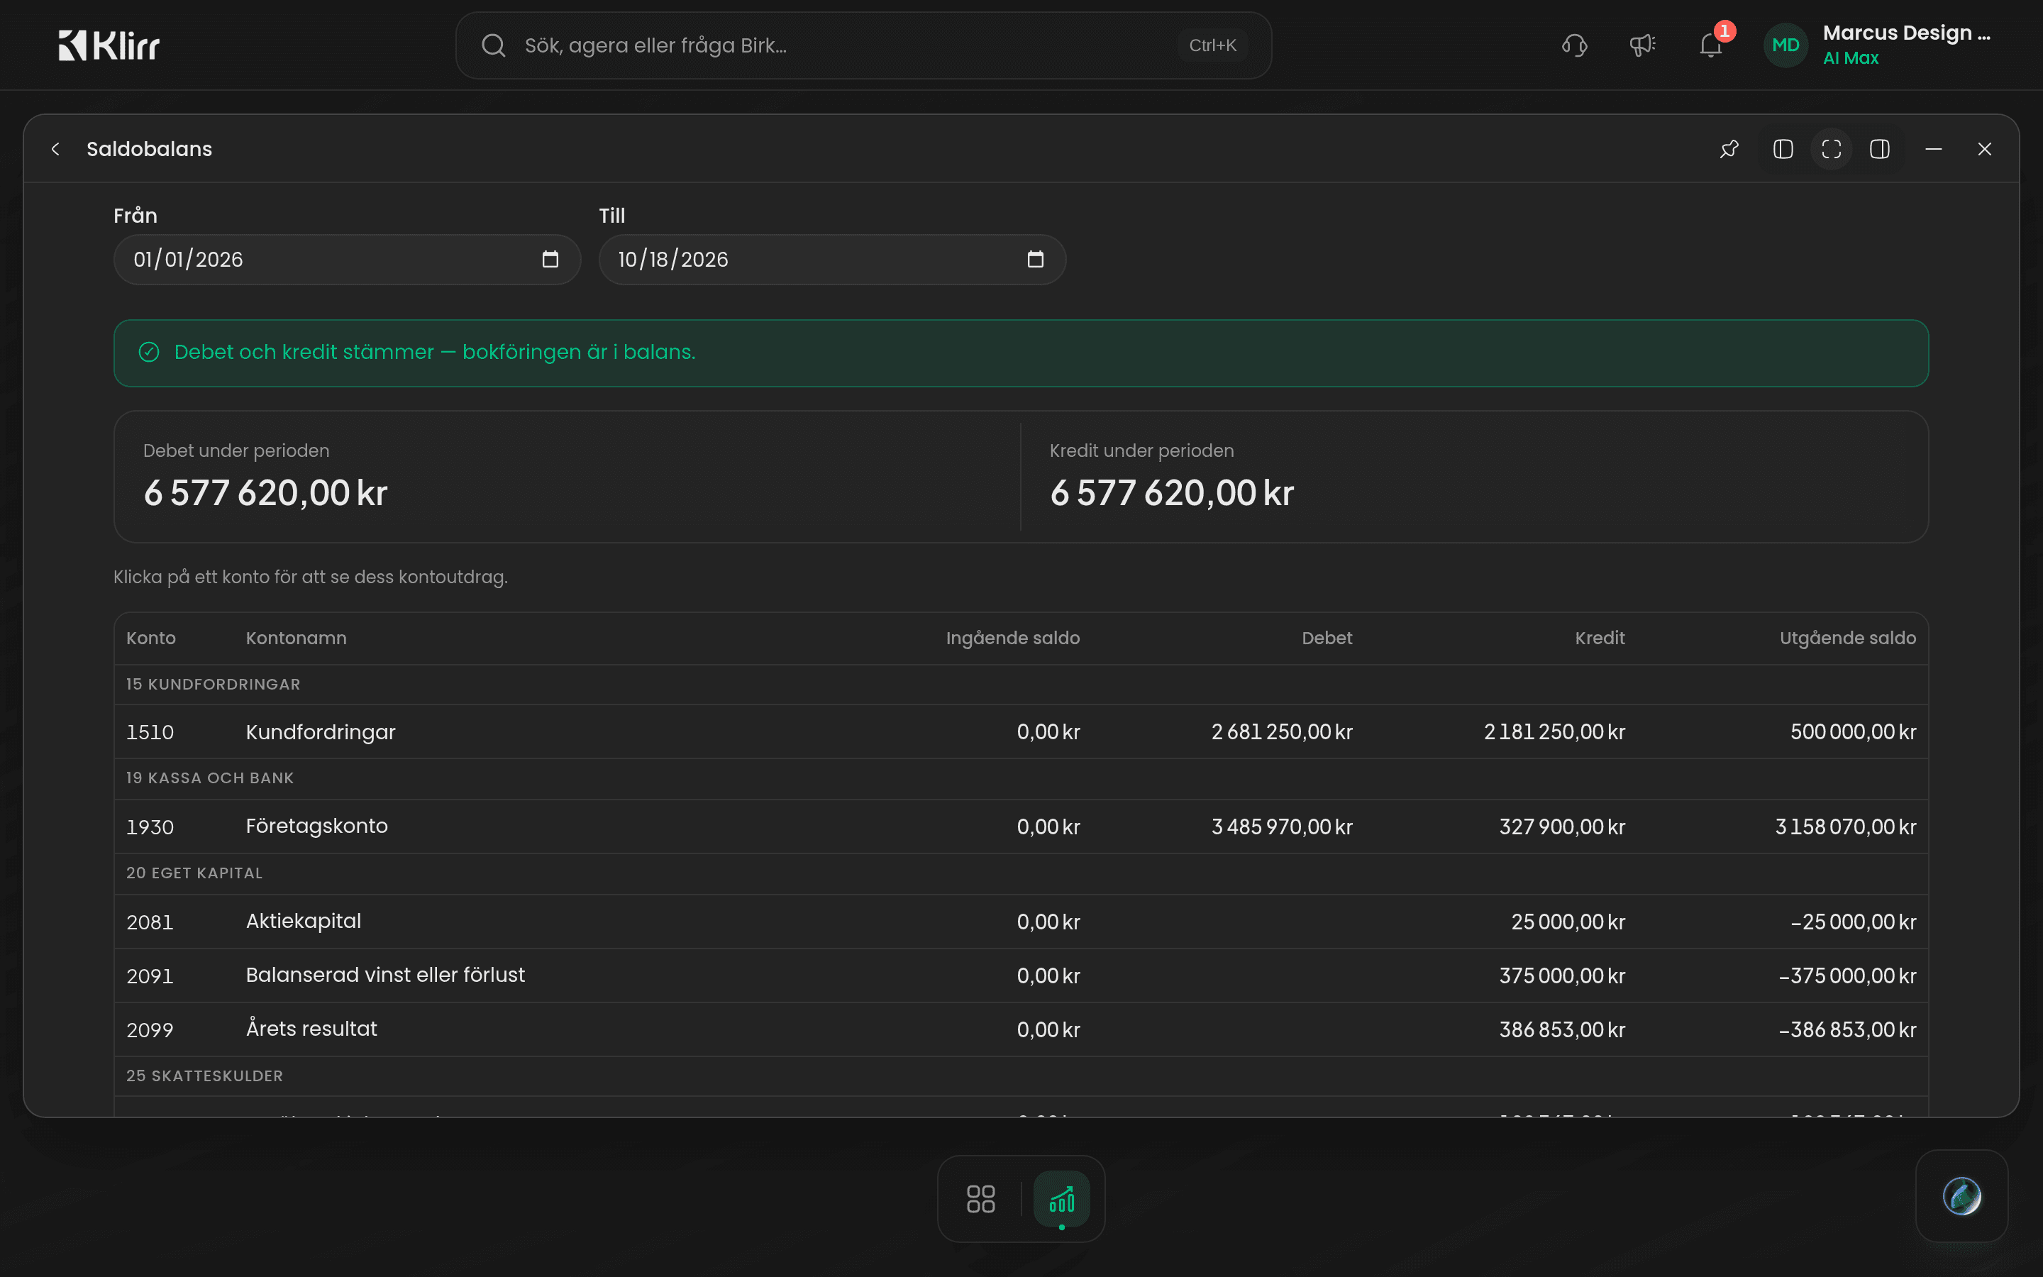2043x1277 pixels.
Task: Click the Till date field
Action: point(832,259)
